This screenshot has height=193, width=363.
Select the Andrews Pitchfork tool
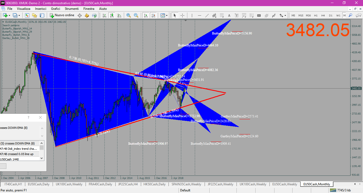[274, 15]
